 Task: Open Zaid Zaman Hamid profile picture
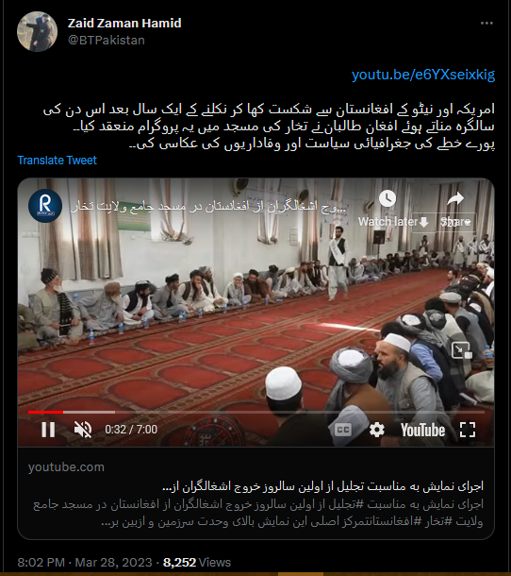tap(37, 31)
